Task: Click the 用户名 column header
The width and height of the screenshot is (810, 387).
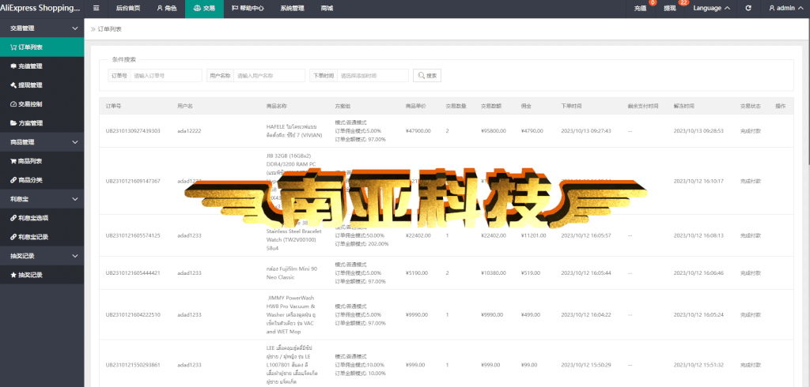Action: point(185,106)
